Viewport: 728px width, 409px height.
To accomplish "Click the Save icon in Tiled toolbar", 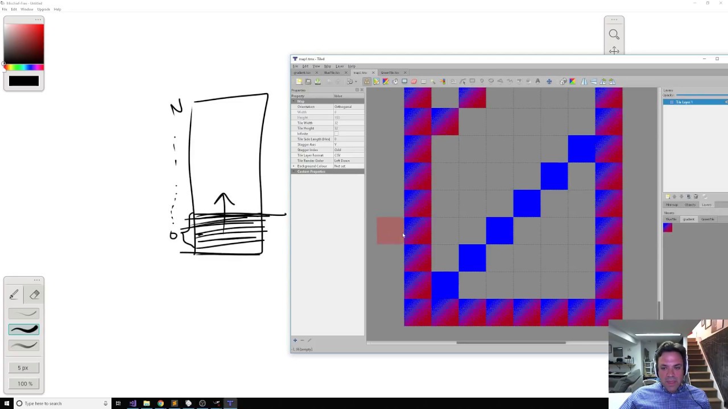I will click(317, 81).
